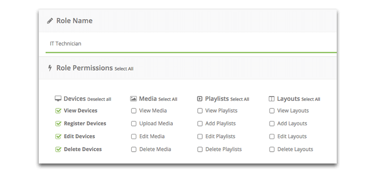The height and width of the screenshot is (172, 376).
Task: Click the picture icon next to Media
Action: 133,99
